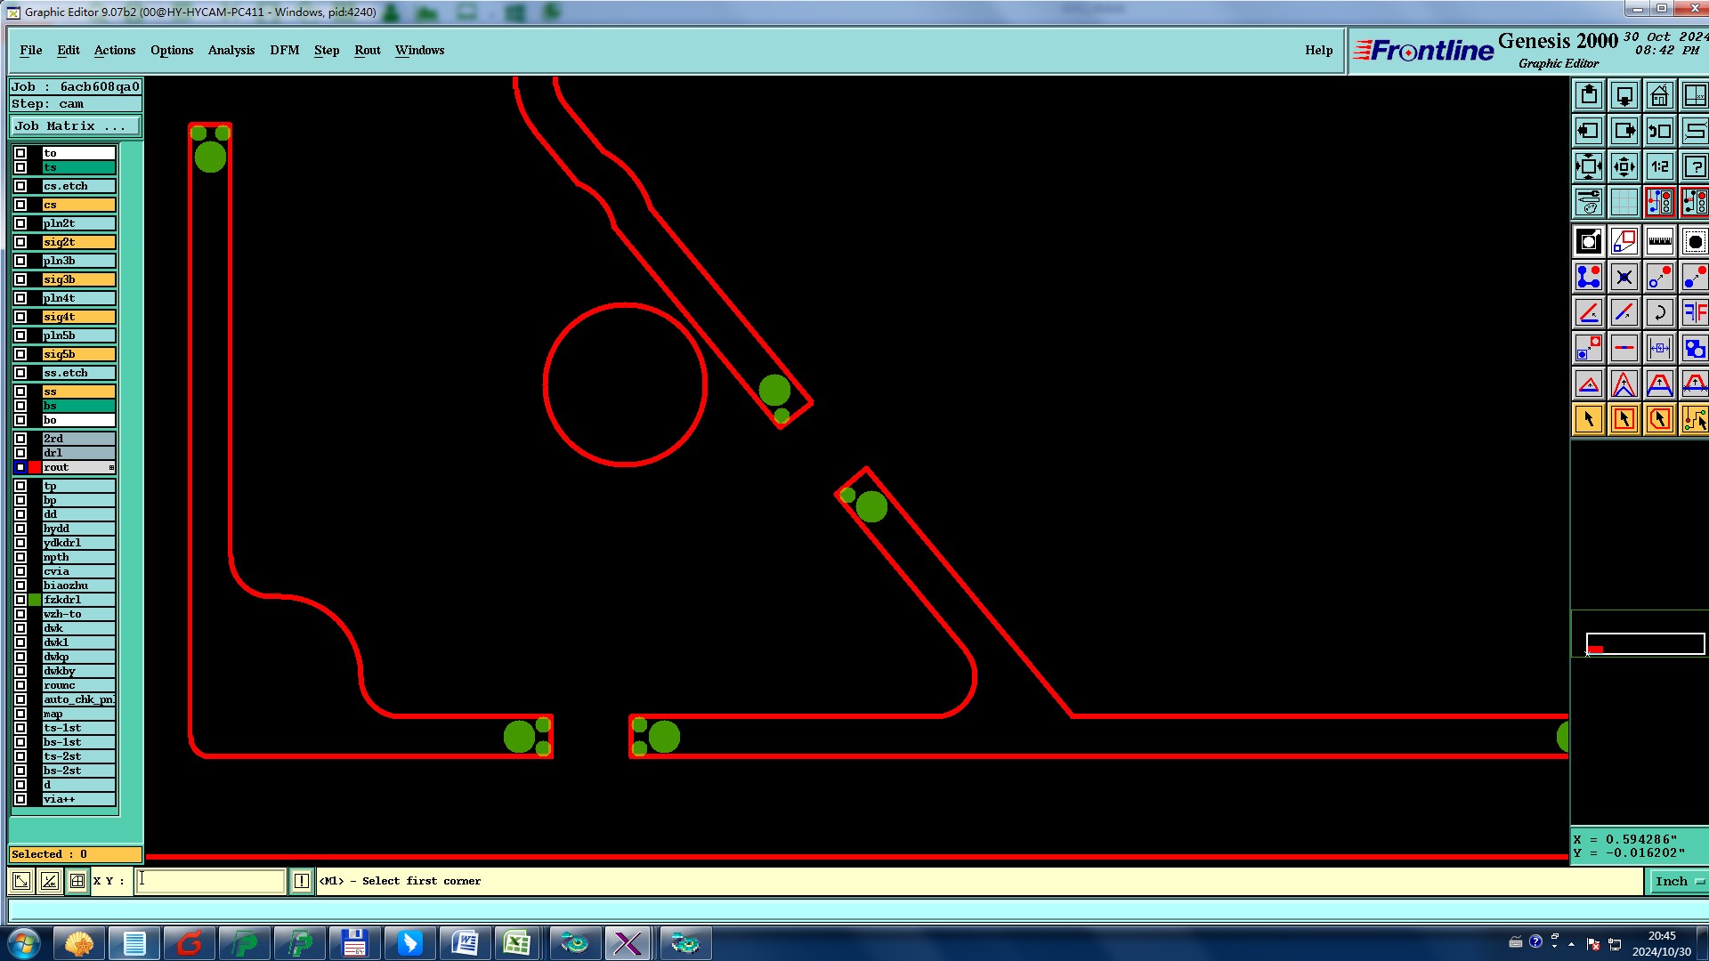The height and width of the screenshot is (961, 1709).
Task: Click the delete X feature icon
Action: [1624, 277]
